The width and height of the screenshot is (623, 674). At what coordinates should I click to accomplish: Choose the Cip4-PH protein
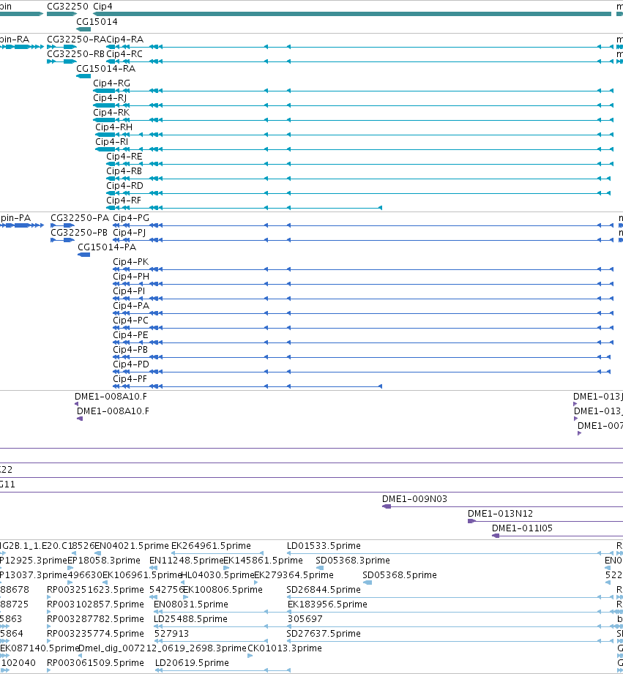pyautogui.click(x=131, y=277)
